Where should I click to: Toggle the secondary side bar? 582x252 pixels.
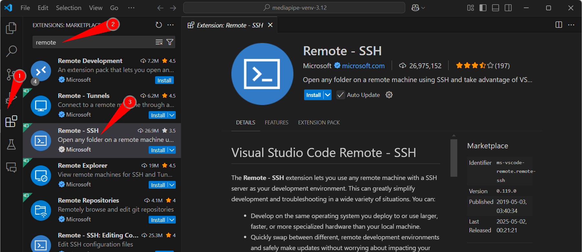tap(508, 8)
